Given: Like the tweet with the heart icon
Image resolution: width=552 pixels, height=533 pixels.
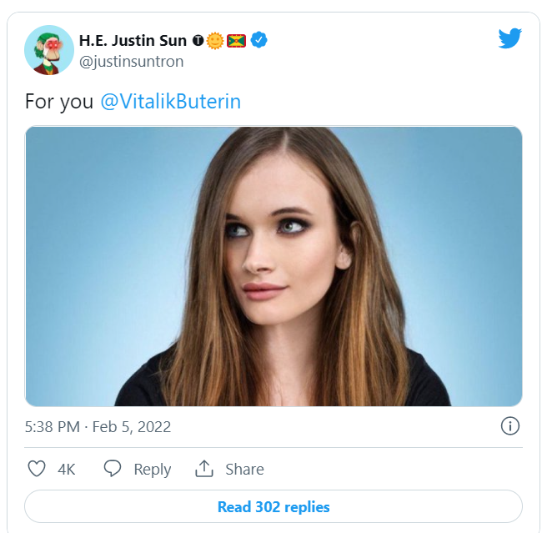Looking at the screenshot, I should 37,469.
